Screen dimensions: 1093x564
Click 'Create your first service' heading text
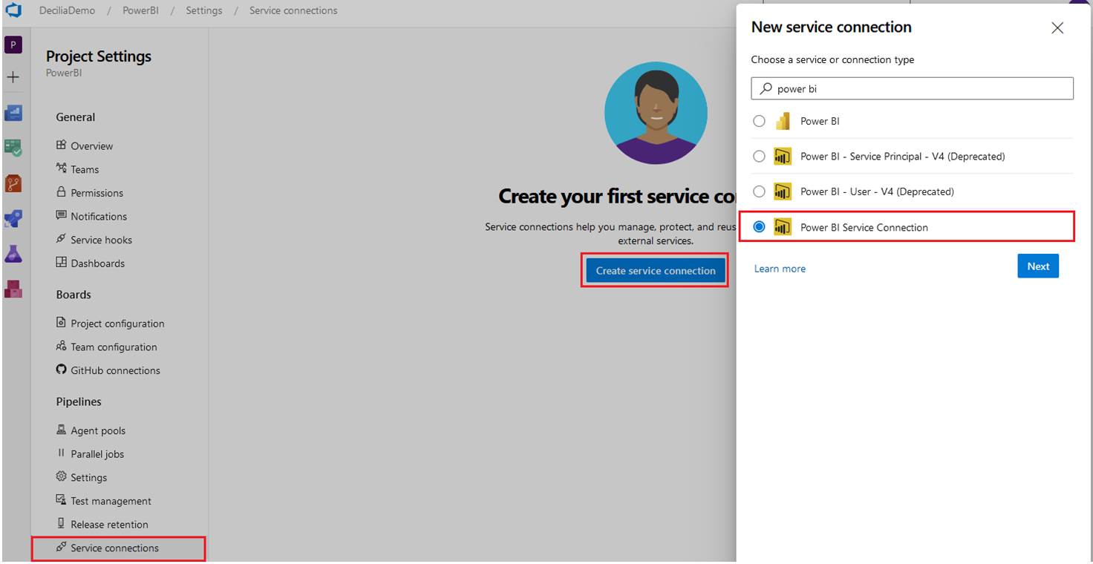(617, 196)
